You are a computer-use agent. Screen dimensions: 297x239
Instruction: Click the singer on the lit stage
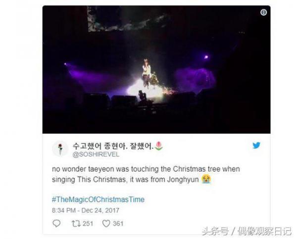pos(146,73)
